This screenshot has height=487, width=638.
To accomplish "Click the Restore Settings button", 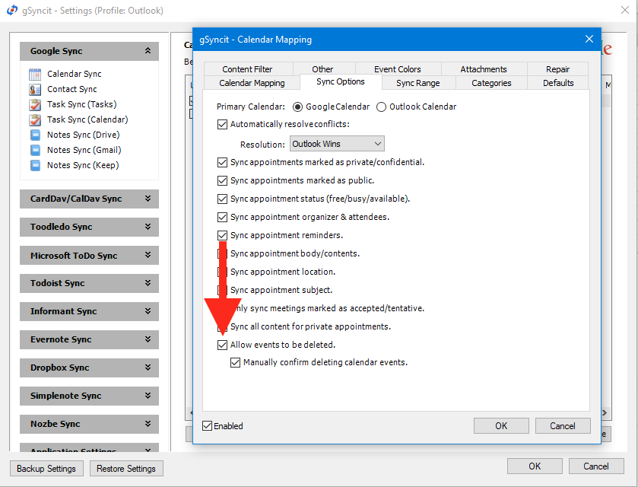I will coord(126,469).
